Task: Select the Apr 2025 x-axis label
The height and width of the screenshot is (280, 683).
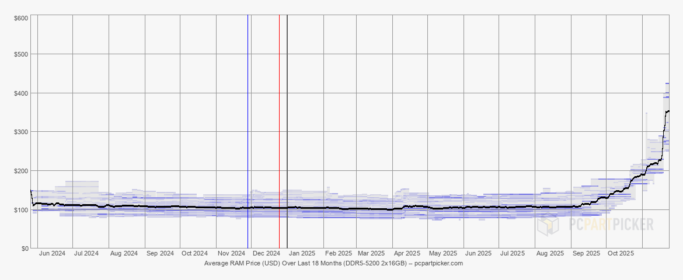Action: pos(407,254)
